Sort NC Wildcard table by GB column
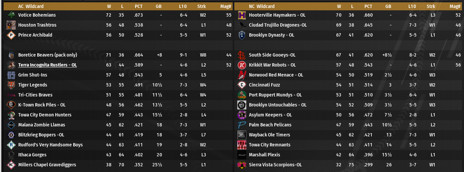Image resolution: width=464 pixels, height=172 pixels. (x=388, y=6)
